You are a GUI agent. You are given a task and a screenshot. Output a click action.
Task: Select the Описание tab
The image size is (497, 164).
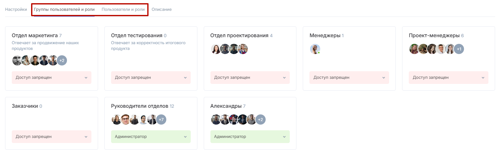162,10
